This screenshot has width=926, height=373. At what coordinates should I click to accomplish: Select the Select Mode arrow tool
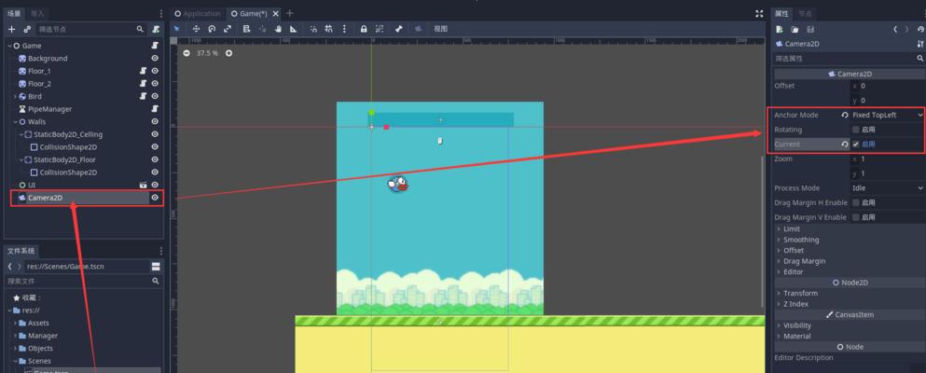point(176,29)
